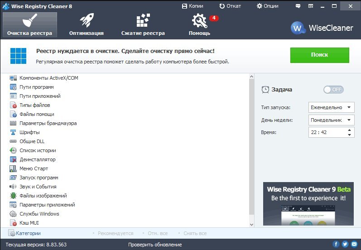Click the email envelope icon

tap(354, 244)
